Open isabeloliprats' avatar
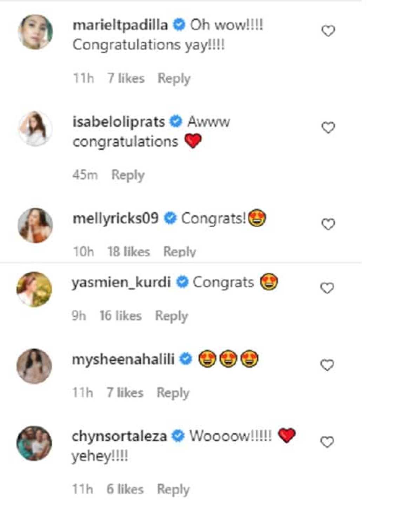 [35, 128]
